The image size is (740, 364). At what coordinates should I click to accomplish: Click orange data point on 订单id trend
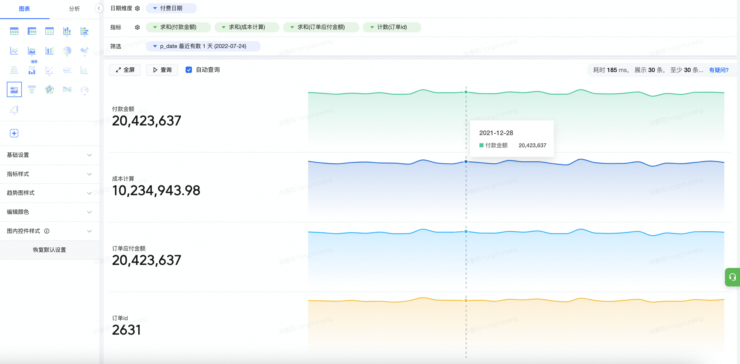466,301
